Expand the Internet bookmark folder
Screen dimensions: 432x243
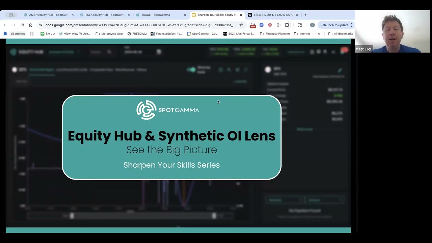[302, 34]
